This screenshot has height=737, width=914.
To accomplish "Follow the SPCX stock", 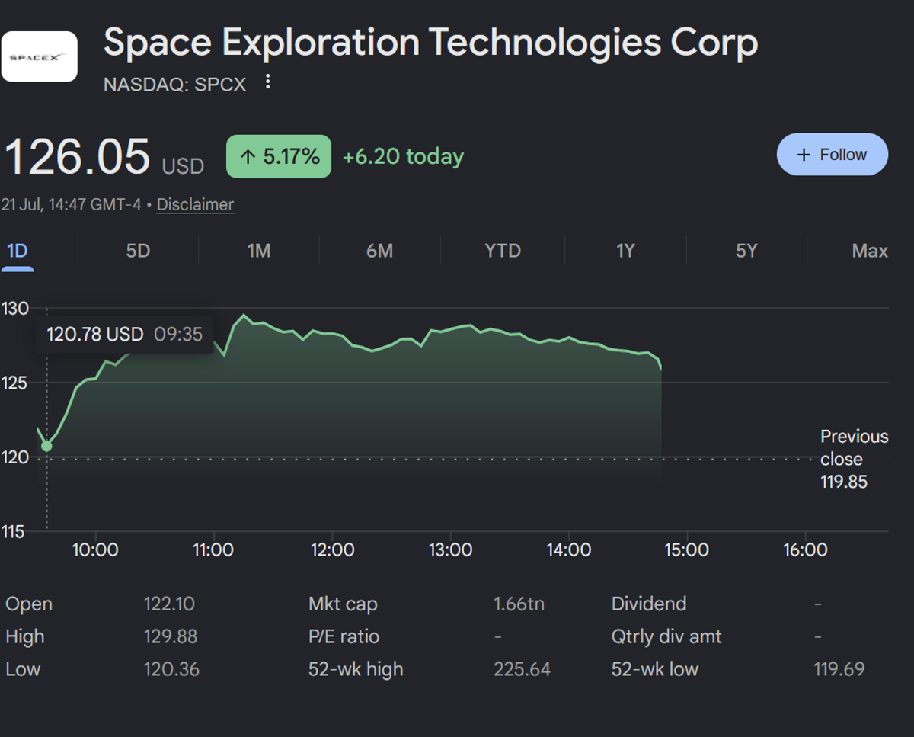I will click(833, 155).
